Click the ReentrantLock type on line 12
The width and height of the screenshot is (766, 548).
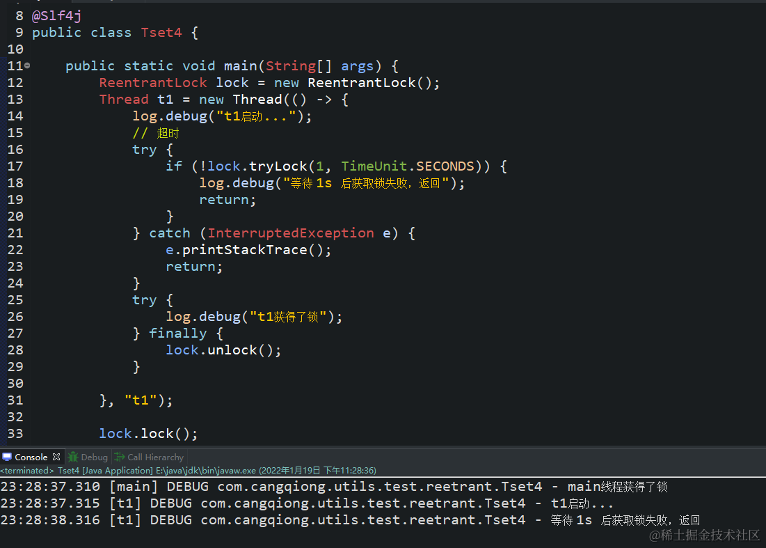point(153,83)
